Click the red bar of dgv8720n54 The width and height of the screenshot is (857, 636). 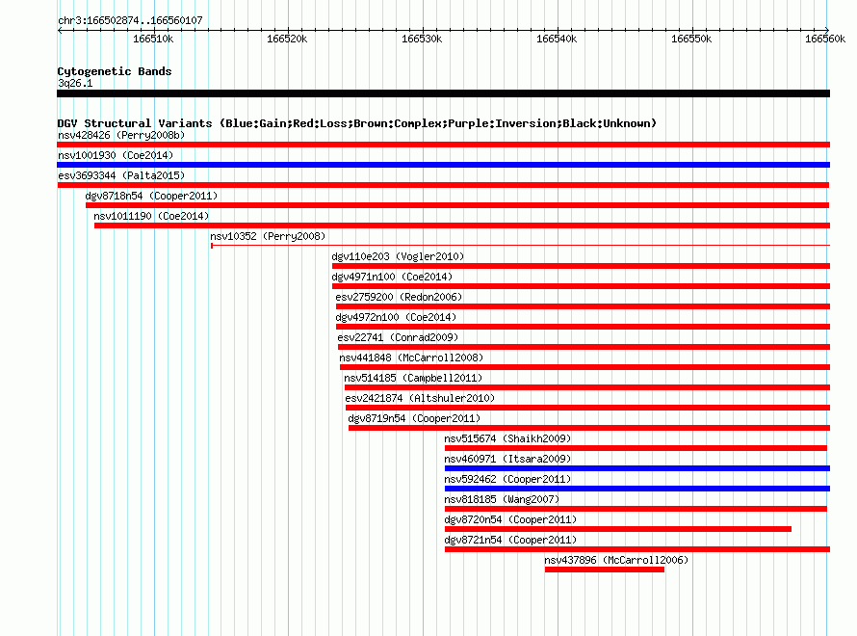tap(618, 529)
